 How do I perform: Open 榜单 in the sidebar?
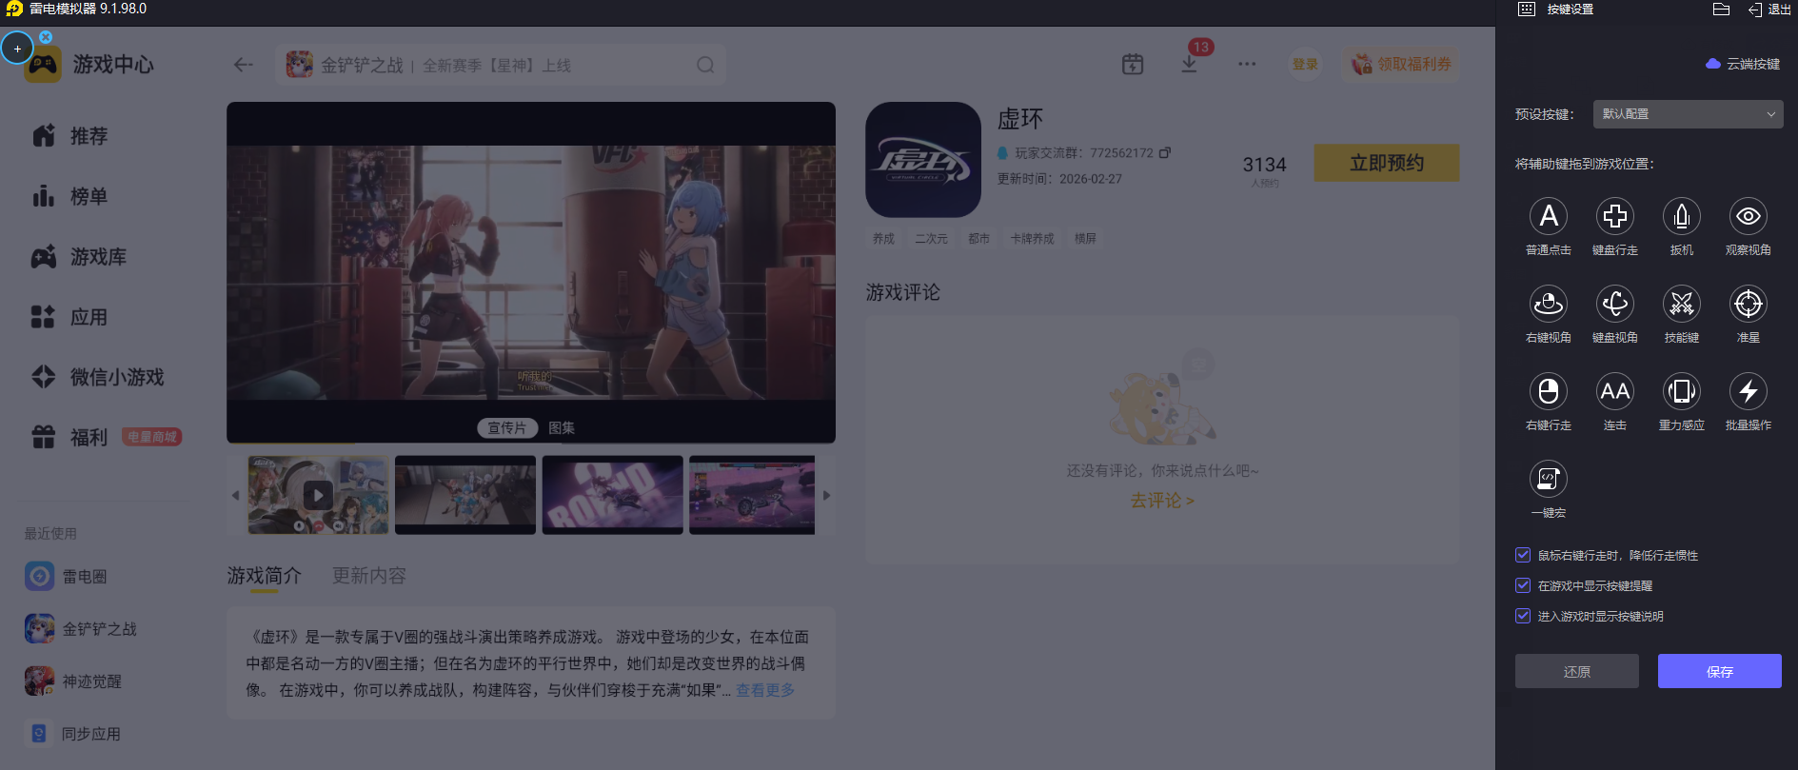pyautogui.click(x=70, y=196)
